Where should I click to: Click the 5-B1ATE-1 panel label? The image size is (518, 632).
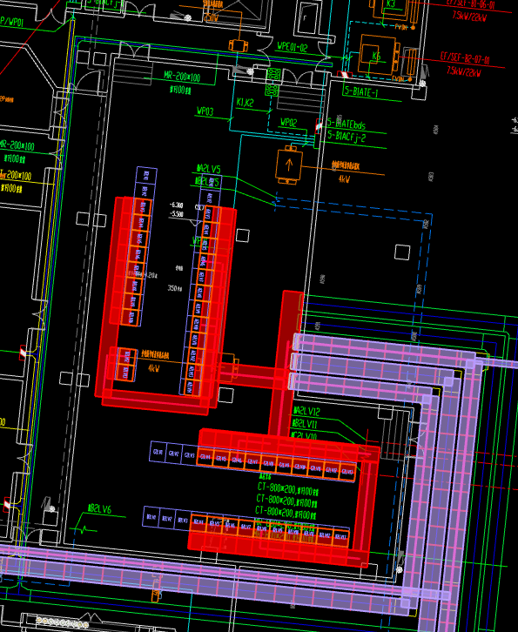click(360, 92)
